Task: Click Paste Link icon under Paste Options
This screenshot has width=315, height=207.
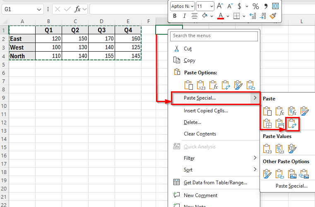Action: (x=250, y=85)
